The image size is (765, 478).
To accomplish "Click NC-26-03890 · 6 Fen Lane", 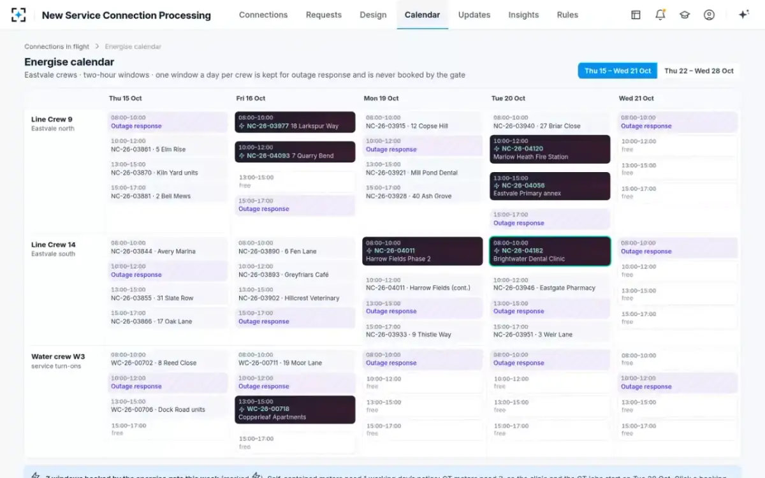I will click(x=295, y=247).
